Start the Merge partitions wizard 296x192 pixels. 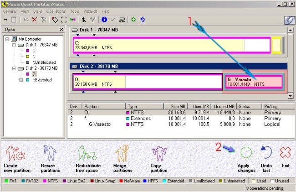pyautogui.click(x=122, y=159)
